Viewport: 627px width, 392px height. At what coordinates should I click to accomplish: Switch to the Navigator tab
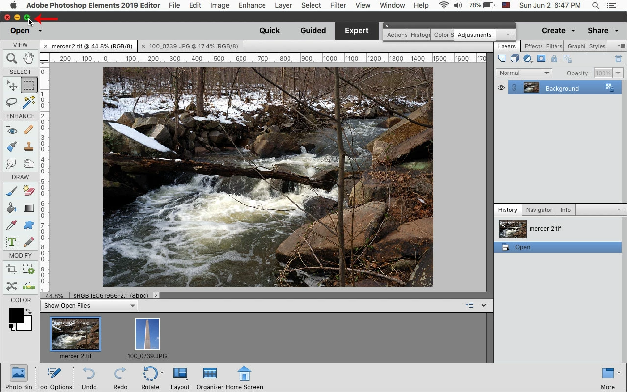(539, 210)
